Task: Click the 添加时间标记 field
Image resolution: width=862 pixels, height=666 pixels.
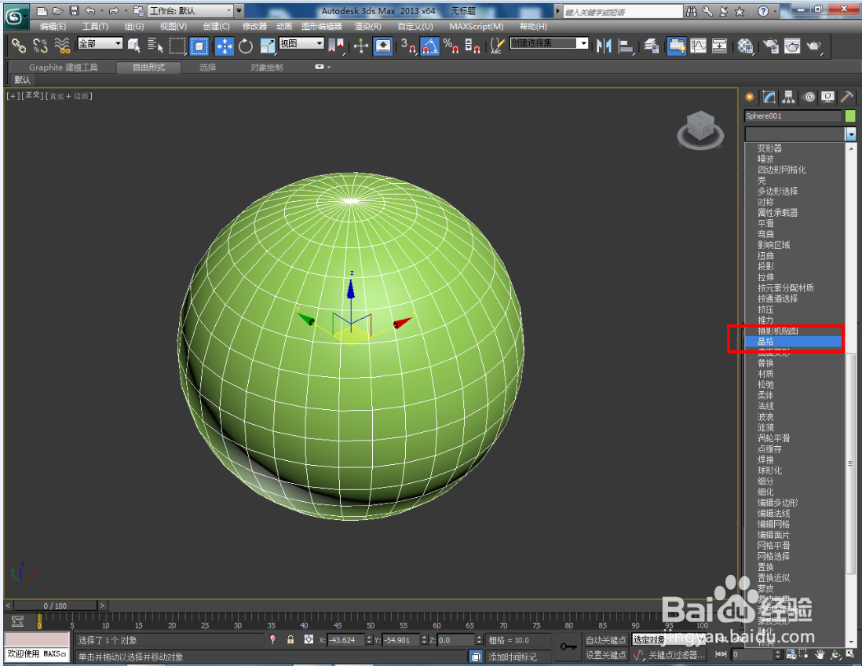Action: pos(517,657)
